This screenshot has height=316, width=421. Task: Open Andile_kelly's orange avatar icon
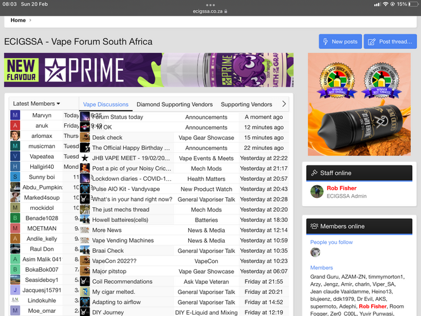(15, 238)
